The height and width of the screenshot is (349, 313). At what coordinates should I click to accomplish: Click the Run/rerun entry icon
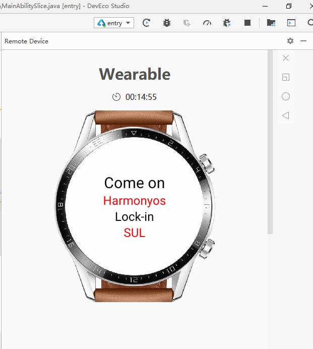146,23
